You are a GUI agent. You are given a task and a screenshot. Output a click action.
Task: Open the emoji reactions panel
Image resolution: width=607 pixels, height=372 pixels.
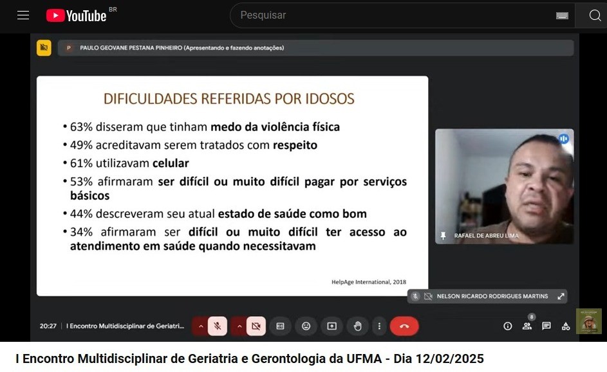[306, 326]
